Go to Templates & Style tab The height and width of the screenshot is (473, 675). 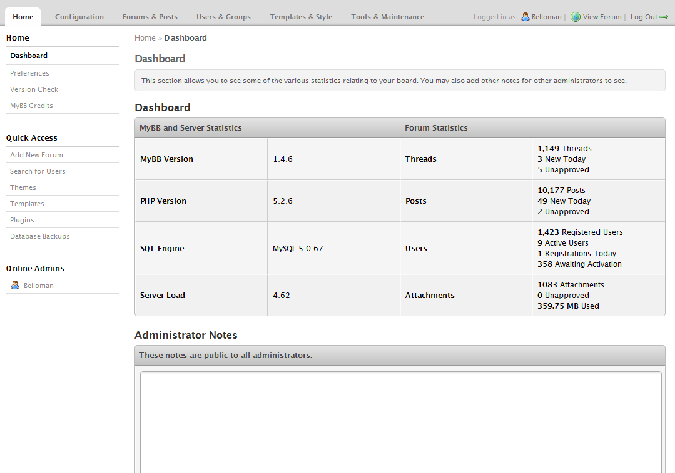301,17
